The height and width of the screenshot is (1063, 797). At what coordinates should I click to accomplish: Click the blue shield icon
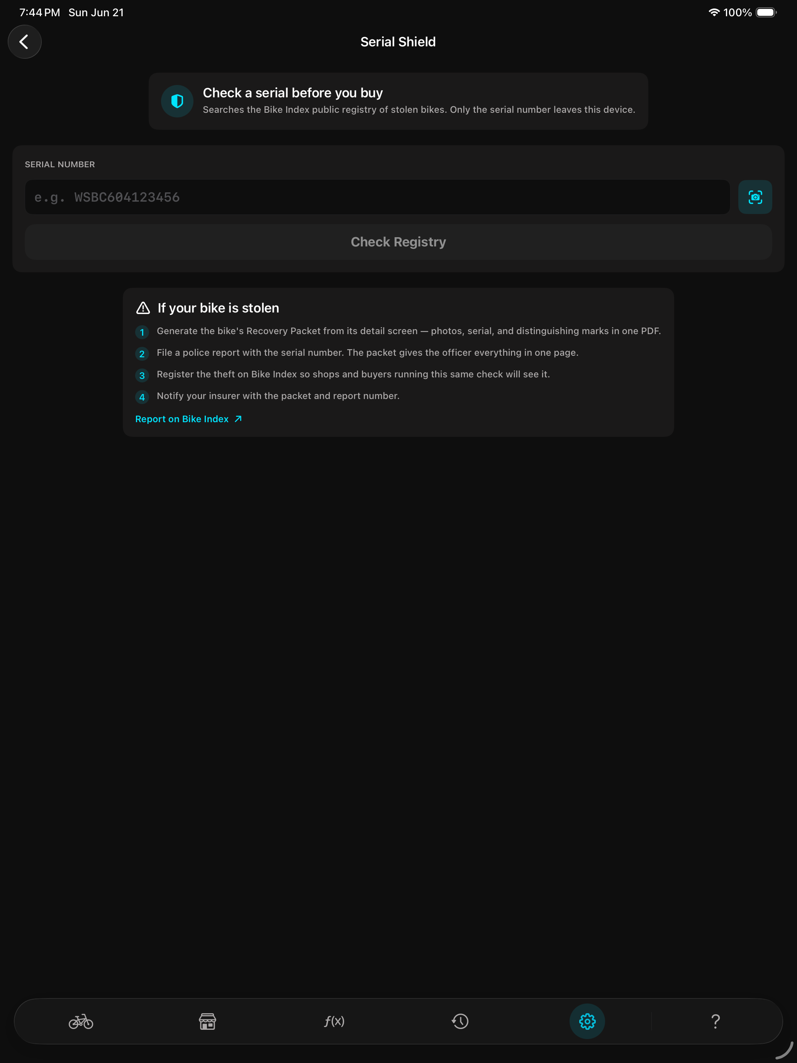click(x=177, y=101)
